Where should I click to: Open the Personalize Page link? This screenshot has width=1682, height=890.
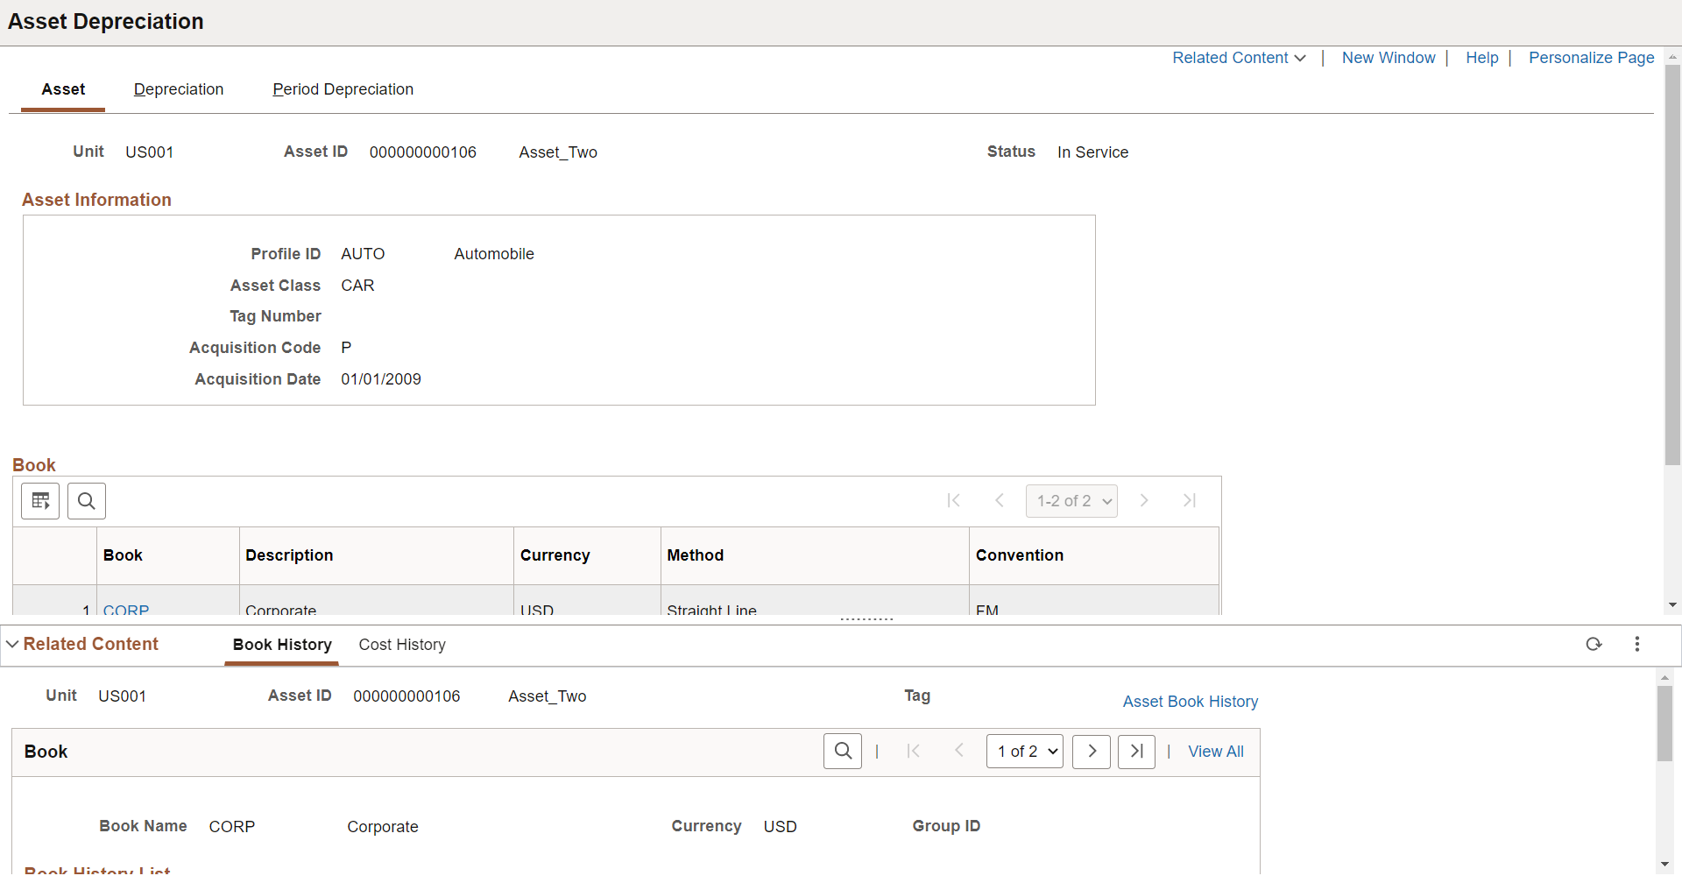pos(1591,58)
